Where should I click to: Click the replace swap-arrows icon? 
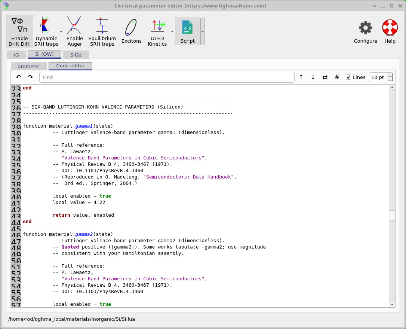(x=325, y=77)
